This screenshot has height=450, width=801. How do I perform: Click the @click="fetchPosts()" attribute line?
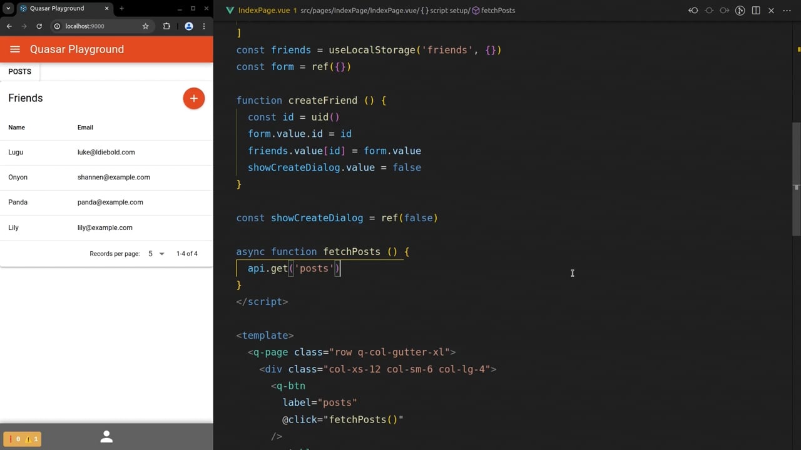click(343, 419)
